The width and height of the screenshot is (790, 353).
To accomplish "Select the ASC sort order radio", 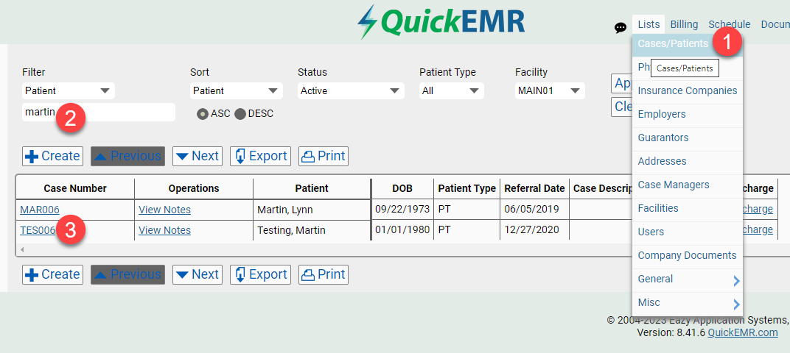I will 203,114.
